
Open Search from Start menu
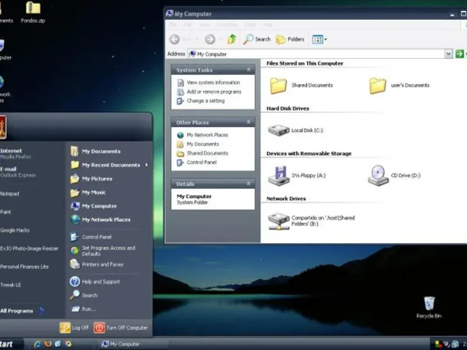coord(83,295)
